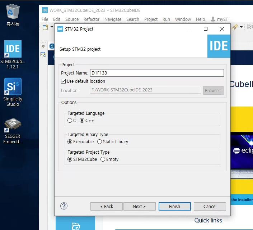Choose Executable binary type

[x=70, y=141]
